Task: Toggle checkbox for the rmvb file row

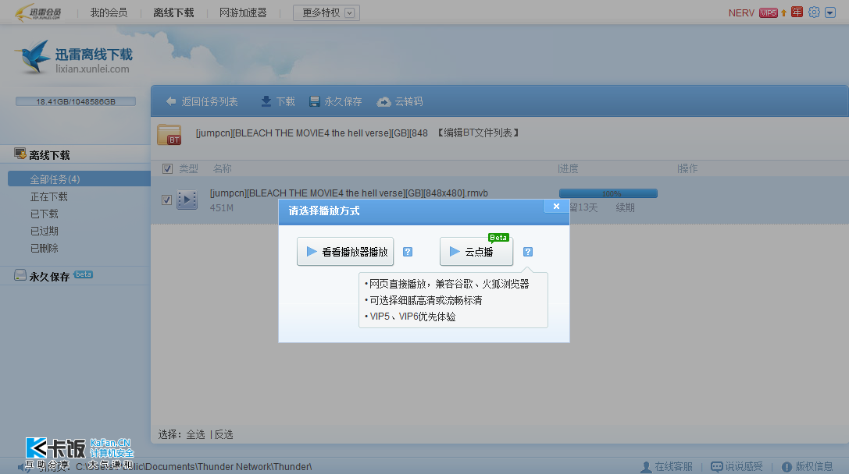Action: click(167, 200)
